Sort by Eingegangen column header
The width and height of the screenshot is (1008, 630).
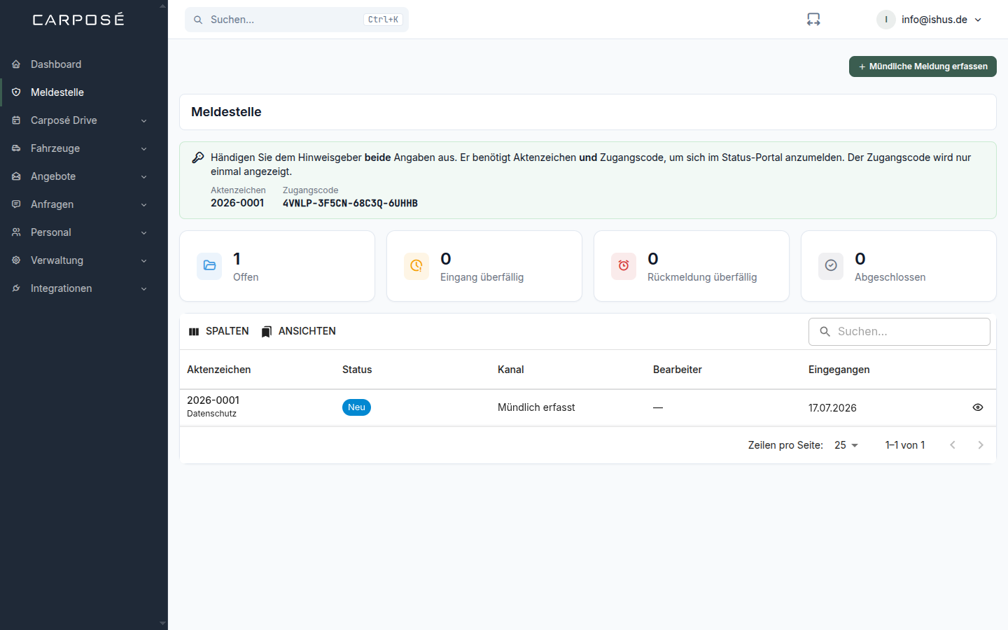[x=839, y=370]
